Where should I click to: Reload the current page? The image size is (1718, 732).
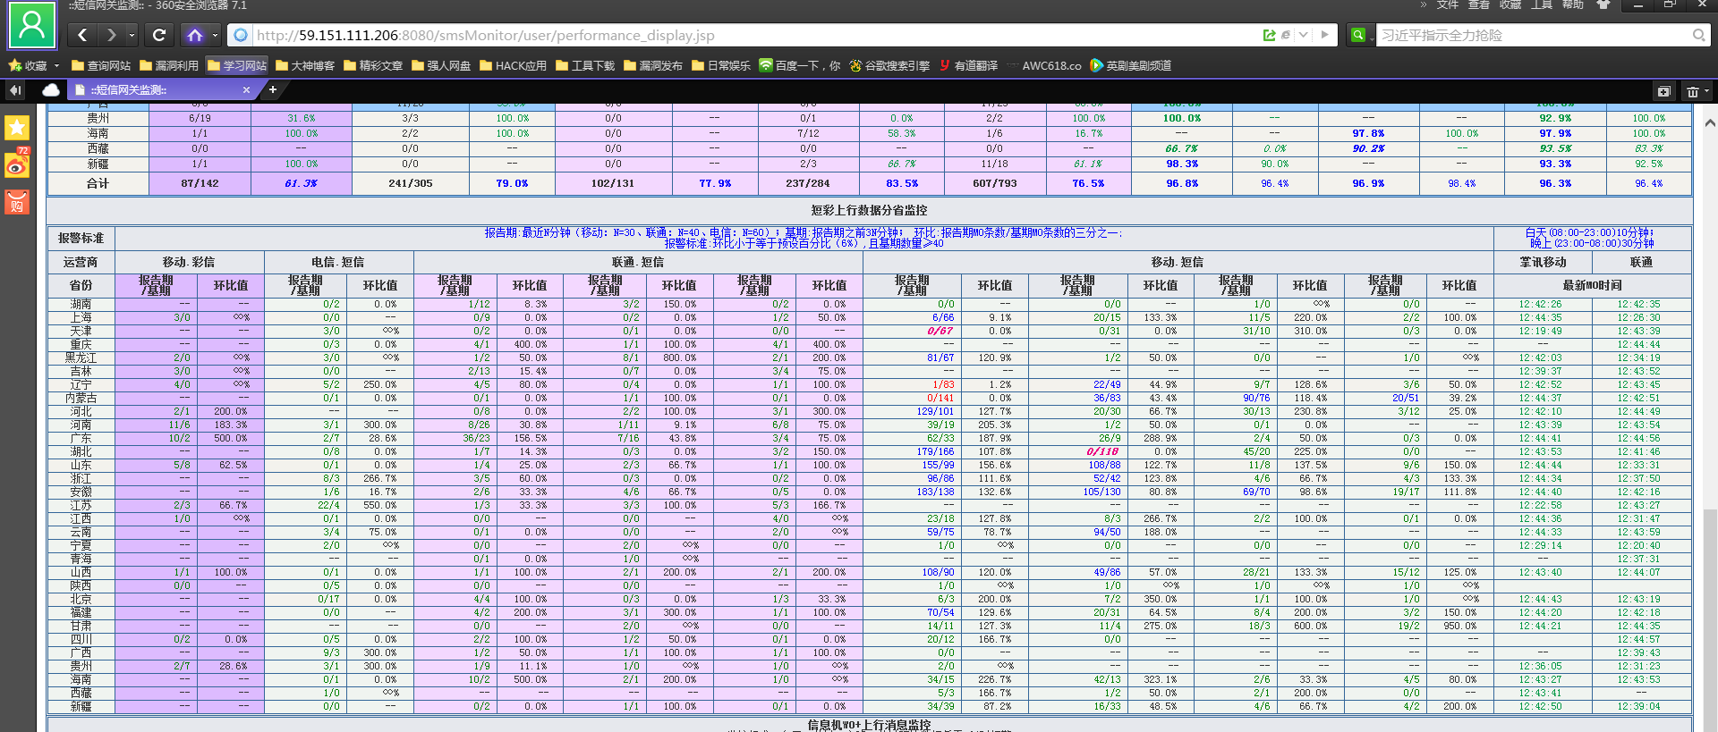click(159, 35)
